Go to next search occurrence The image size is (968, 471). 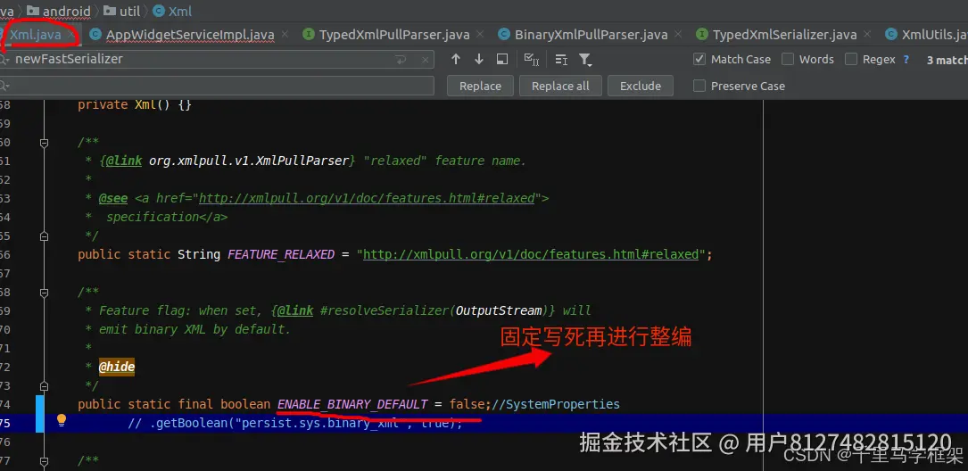pos(478,59)
